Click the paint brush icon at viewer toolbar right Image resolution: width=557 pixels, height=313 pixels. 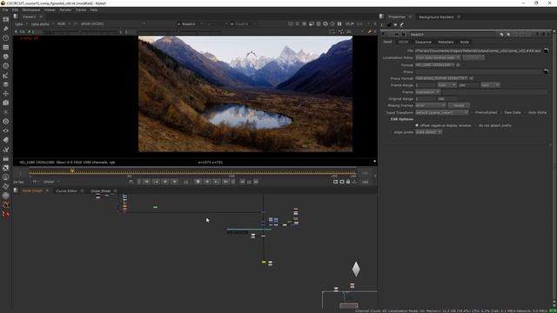click(x=369, y=31)
